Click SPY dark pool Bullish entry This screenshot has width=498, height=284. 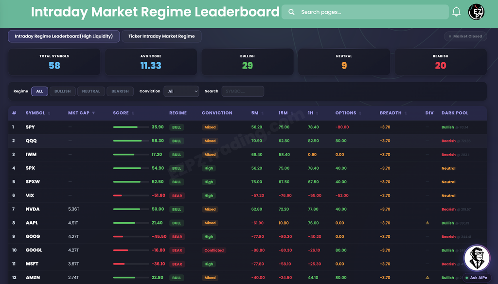pos(455,127)
